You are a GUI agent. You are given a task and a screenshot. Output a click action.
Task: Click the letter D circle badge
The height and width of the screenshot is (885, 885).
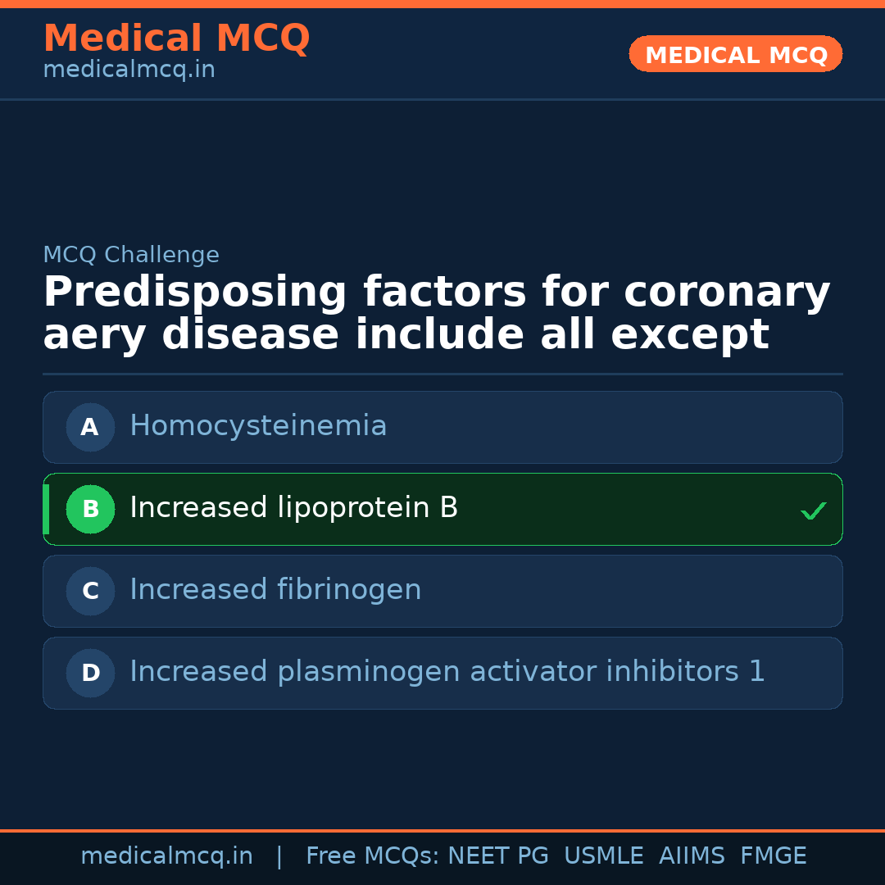[x=90, y=673]
